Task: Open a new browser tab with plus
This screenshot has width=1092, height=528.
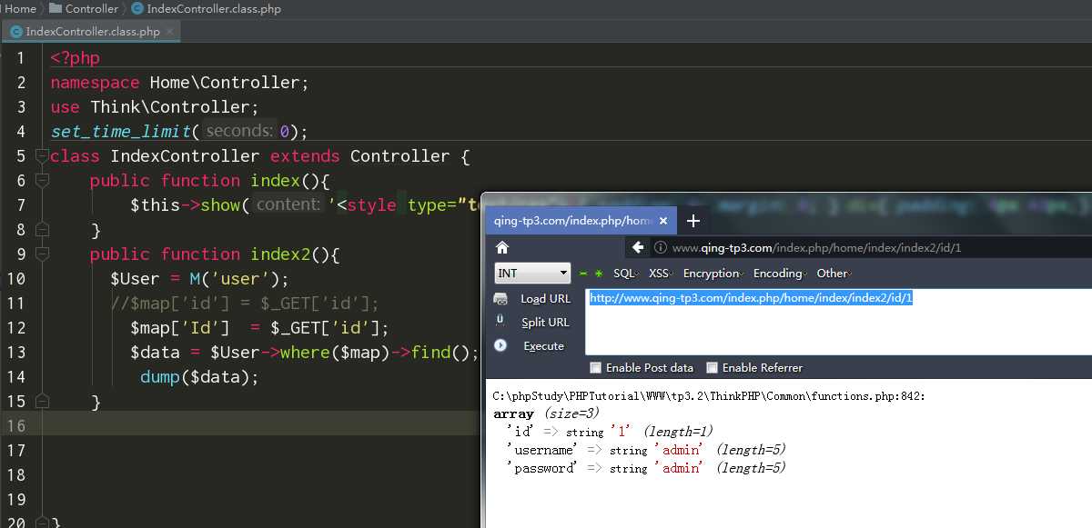Action: (x=693, y=220)
